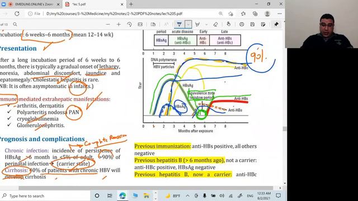Click the microphone tray icon

[x=205, y=196]
